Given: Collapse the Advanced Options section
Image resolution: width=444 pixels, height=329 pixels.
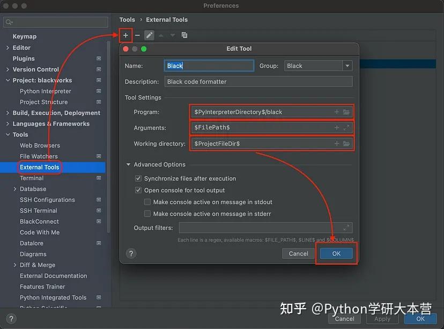Looking at the screenshot, I should [x=128, y=164].
